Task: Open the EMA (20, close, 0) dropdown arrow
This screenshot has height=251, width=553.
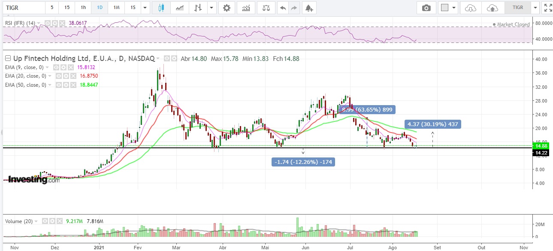Action: (x=51, y=76)
